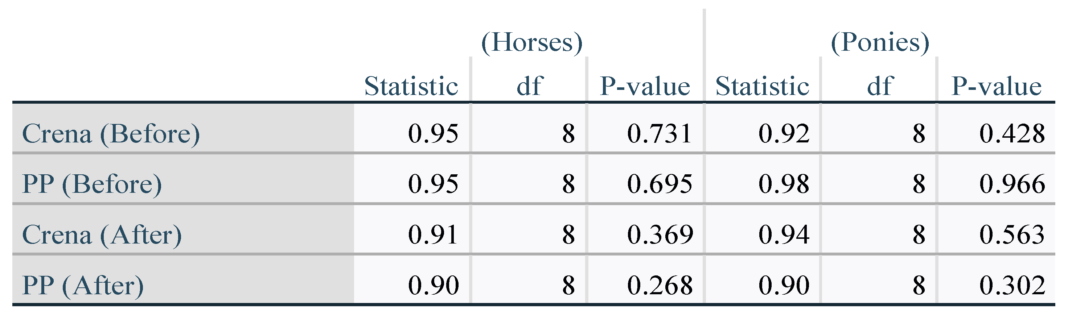The width and height of the screenshot is (1068, 320).
Task: Select the Crena (Before) row label
Action: pyautogui.click(x=111, y=134)
